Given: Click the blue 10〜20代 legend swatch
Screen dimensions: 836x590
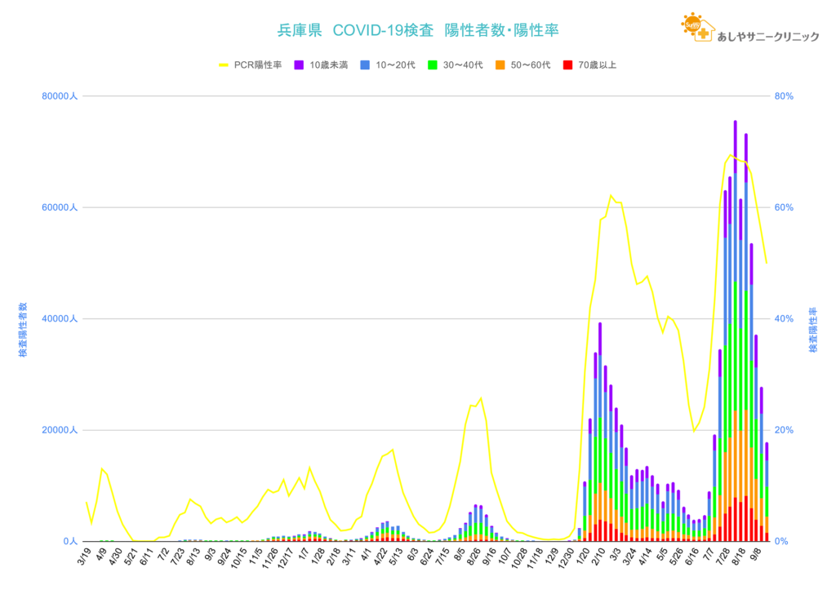Looking at the screenshot, I should (x=366, y=64).
